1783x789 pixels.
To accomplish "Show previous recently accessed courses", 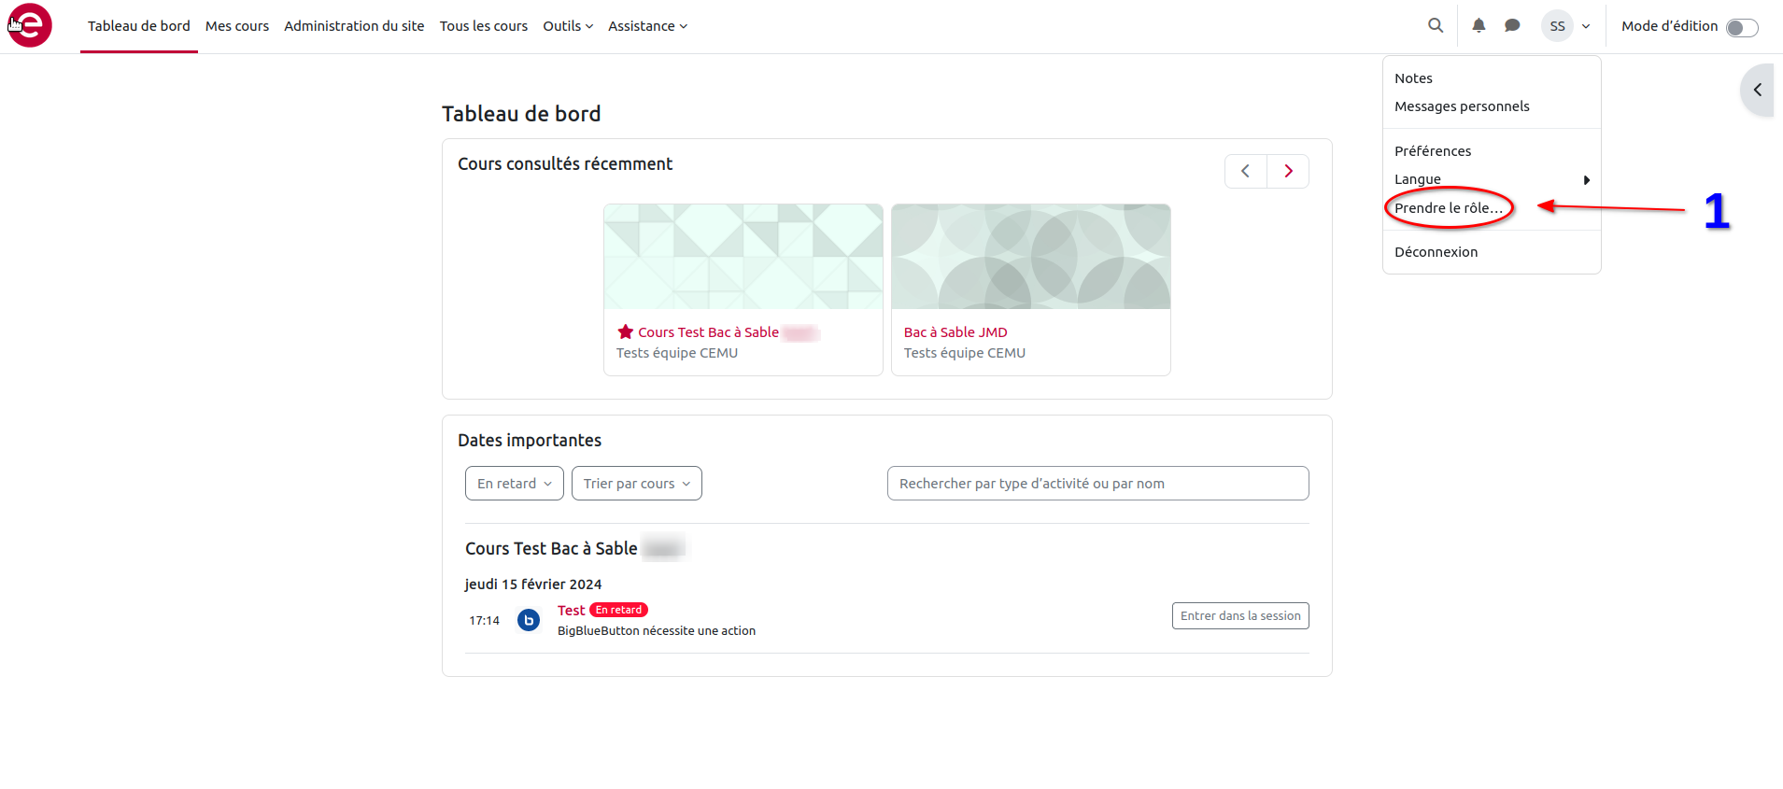I will [x=1246, y=171].
